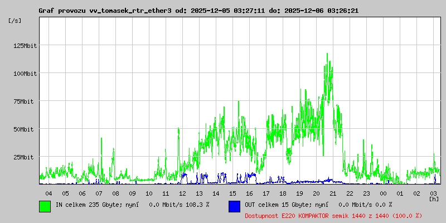Click hour 00 on the time axis
Screen dimensions: 446x223
click(383, 193)
